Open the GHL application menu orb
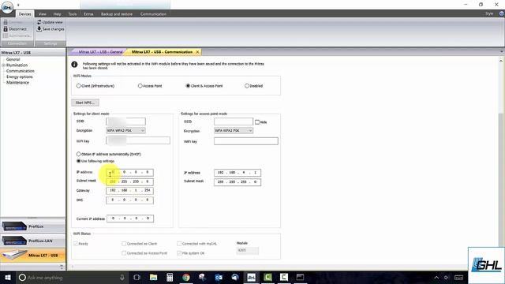The width and height of the screenshot is (505, 284). (x=7, y=7)
